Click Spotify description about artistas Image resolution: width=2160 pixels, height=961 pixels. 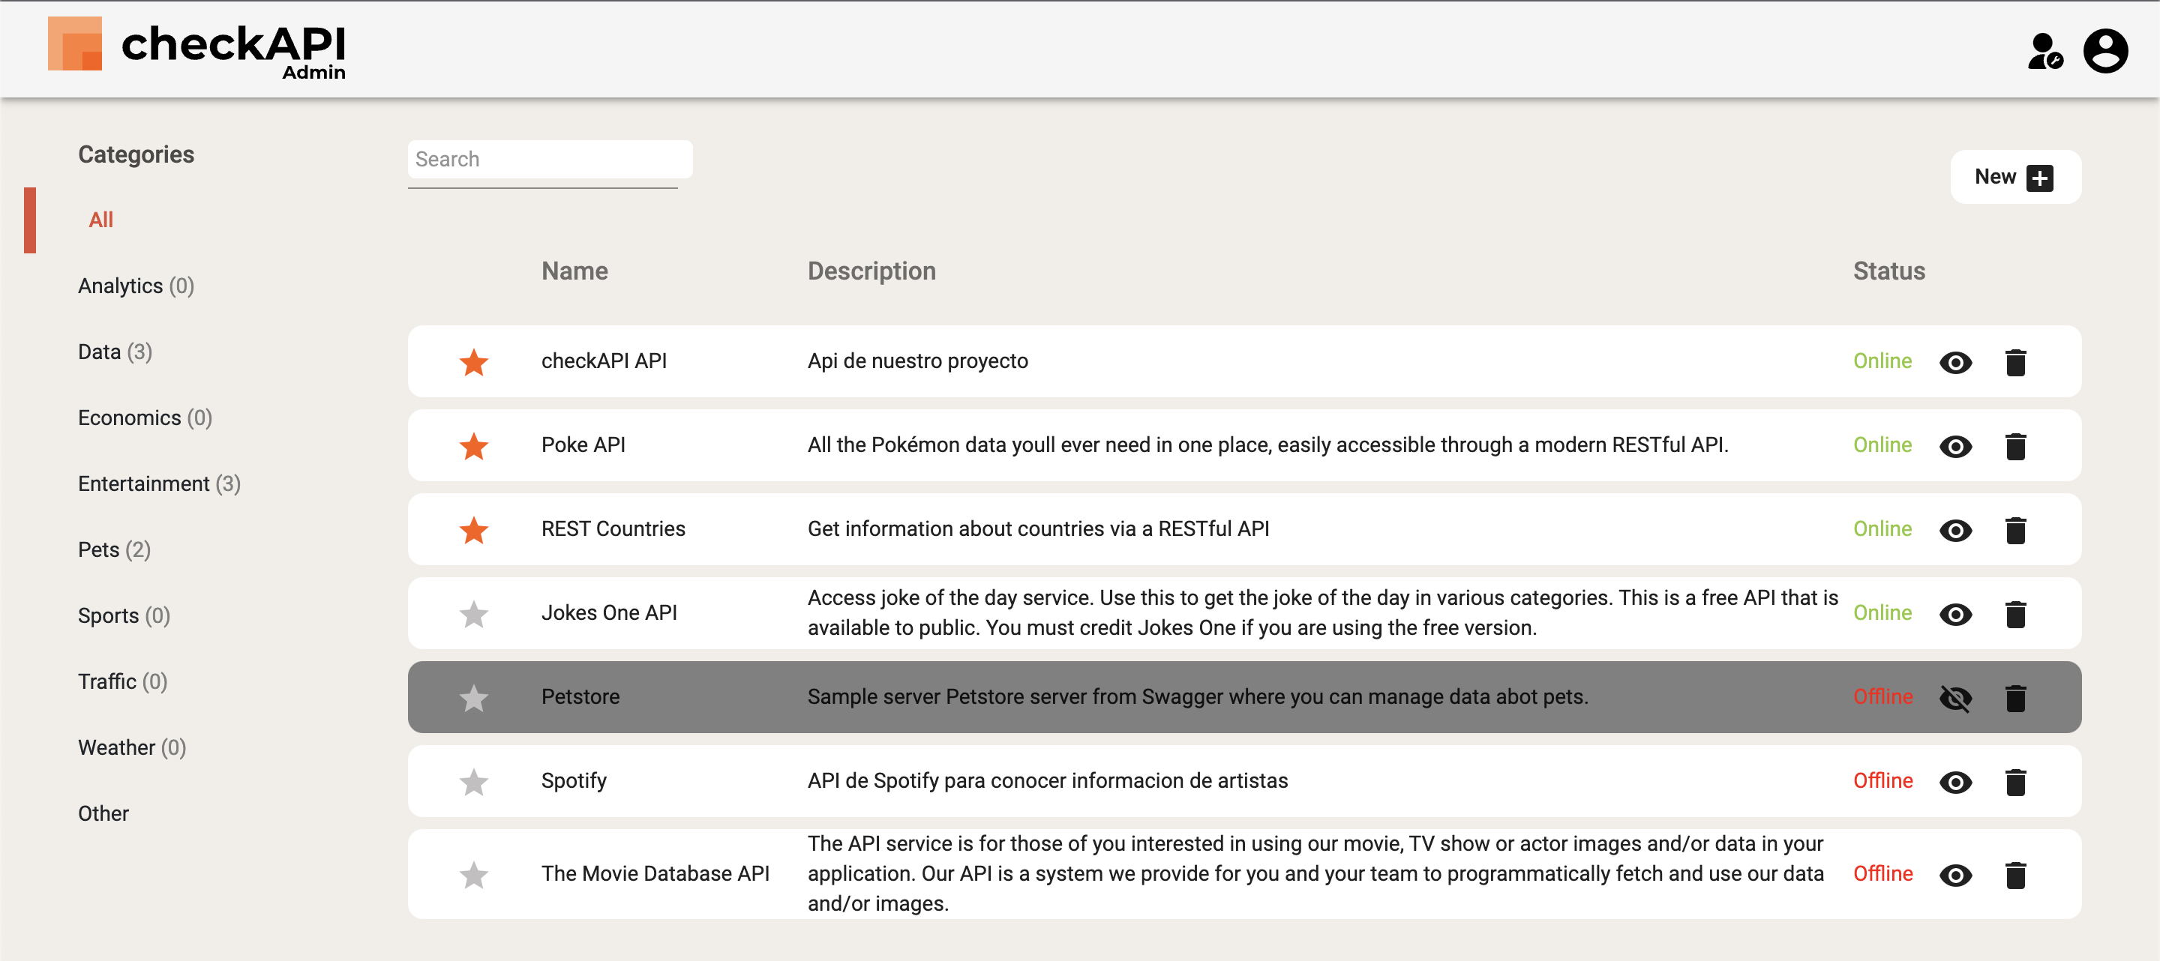[1047, 780]
